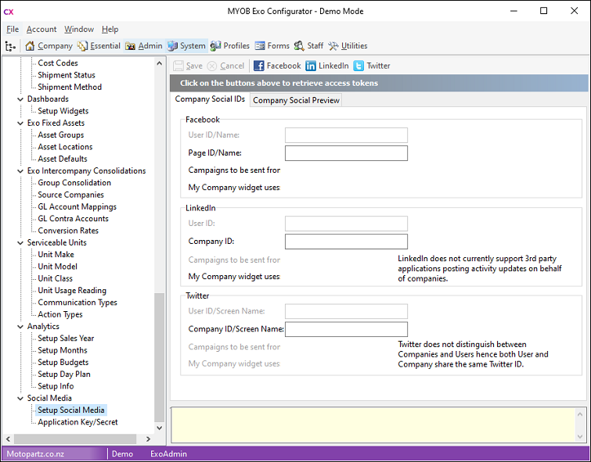Select Setup Day Plan tree item

64,374
